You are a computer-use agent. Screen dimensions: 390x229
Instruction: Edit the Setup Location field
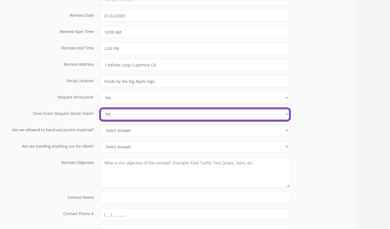point(195,81)
